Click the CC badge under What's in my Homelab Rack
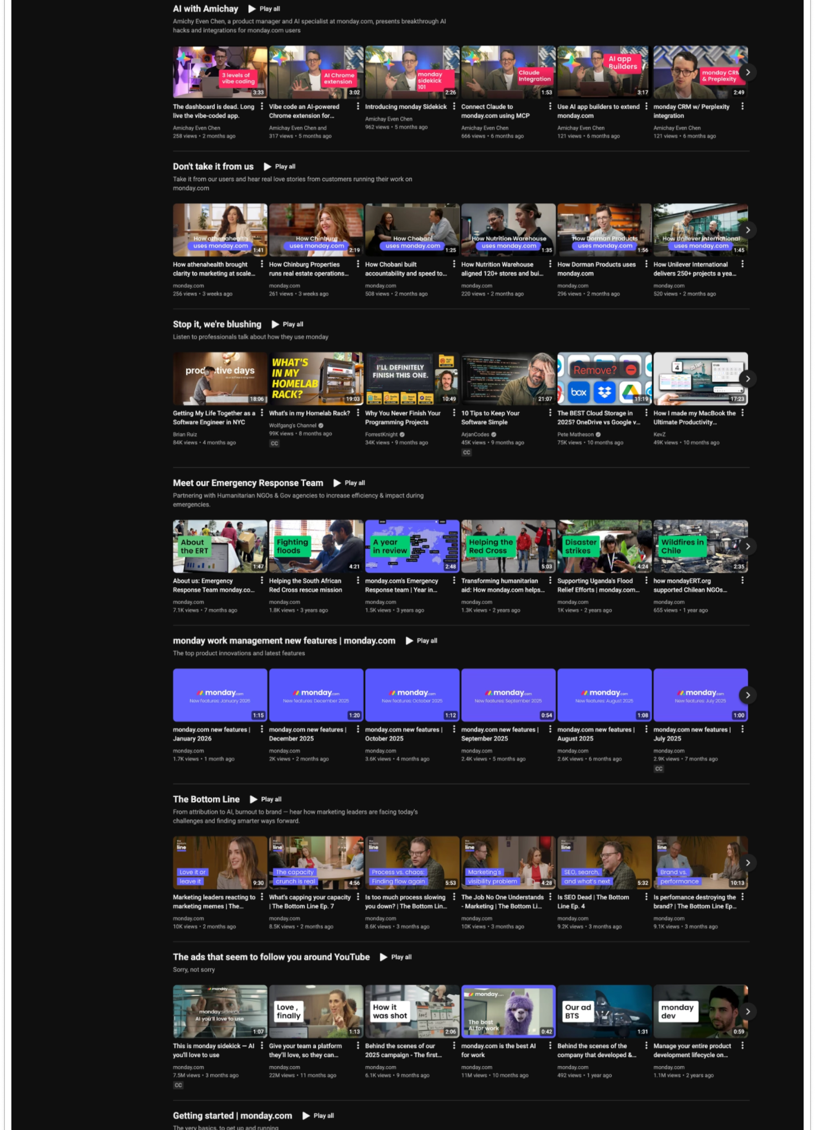 [275, 443]
